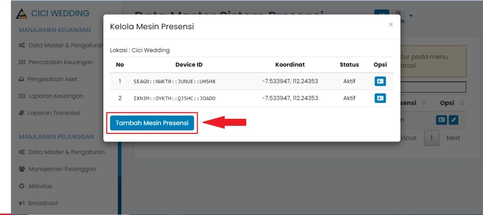Select Broadcast in sidebar

tap(43, 203)
